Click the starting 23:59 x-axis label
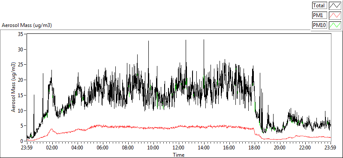Screen dimensions: 343x158 tap(27, 148)
